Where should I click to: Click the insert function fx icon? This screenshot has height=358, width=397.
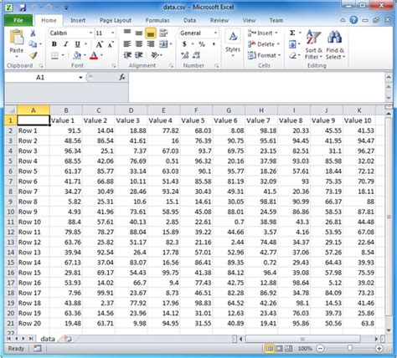122,77
